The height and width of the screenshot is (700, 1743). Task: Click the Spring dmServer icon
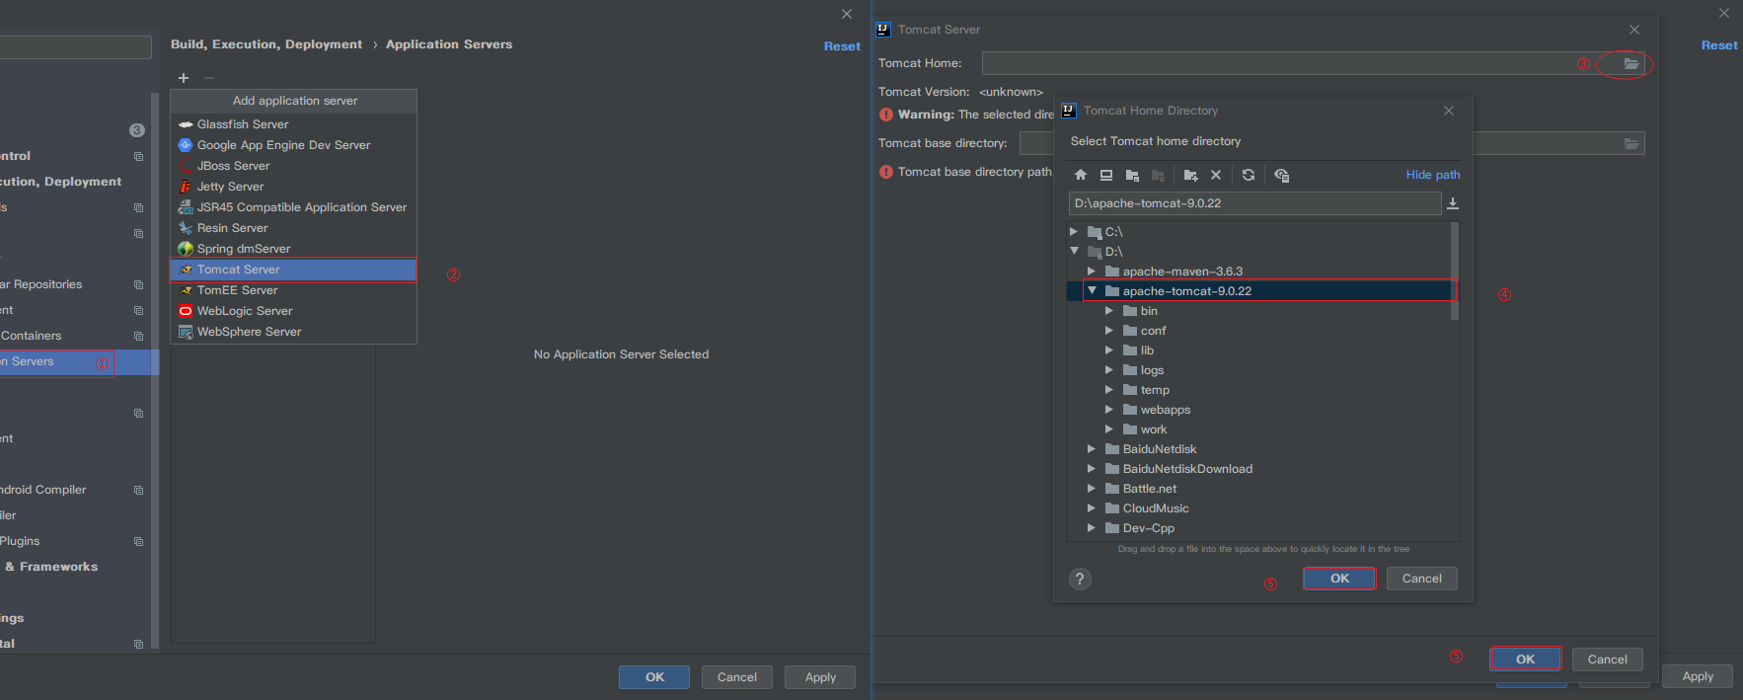[186, 249]
